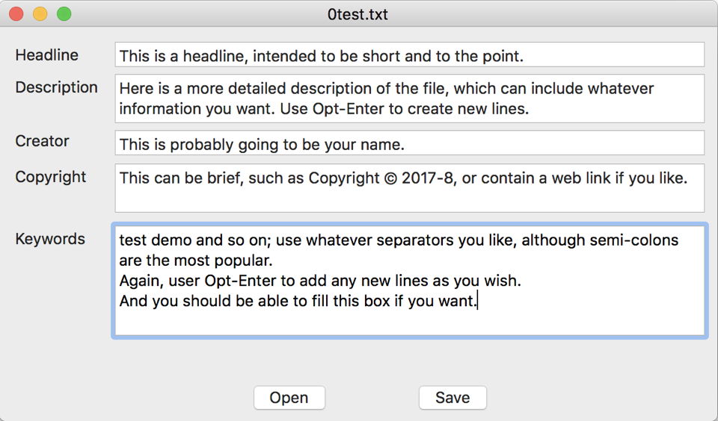The height and width of the screenshot is (421, 718).
Task: Click the Headline label
Action: (46, 55)
